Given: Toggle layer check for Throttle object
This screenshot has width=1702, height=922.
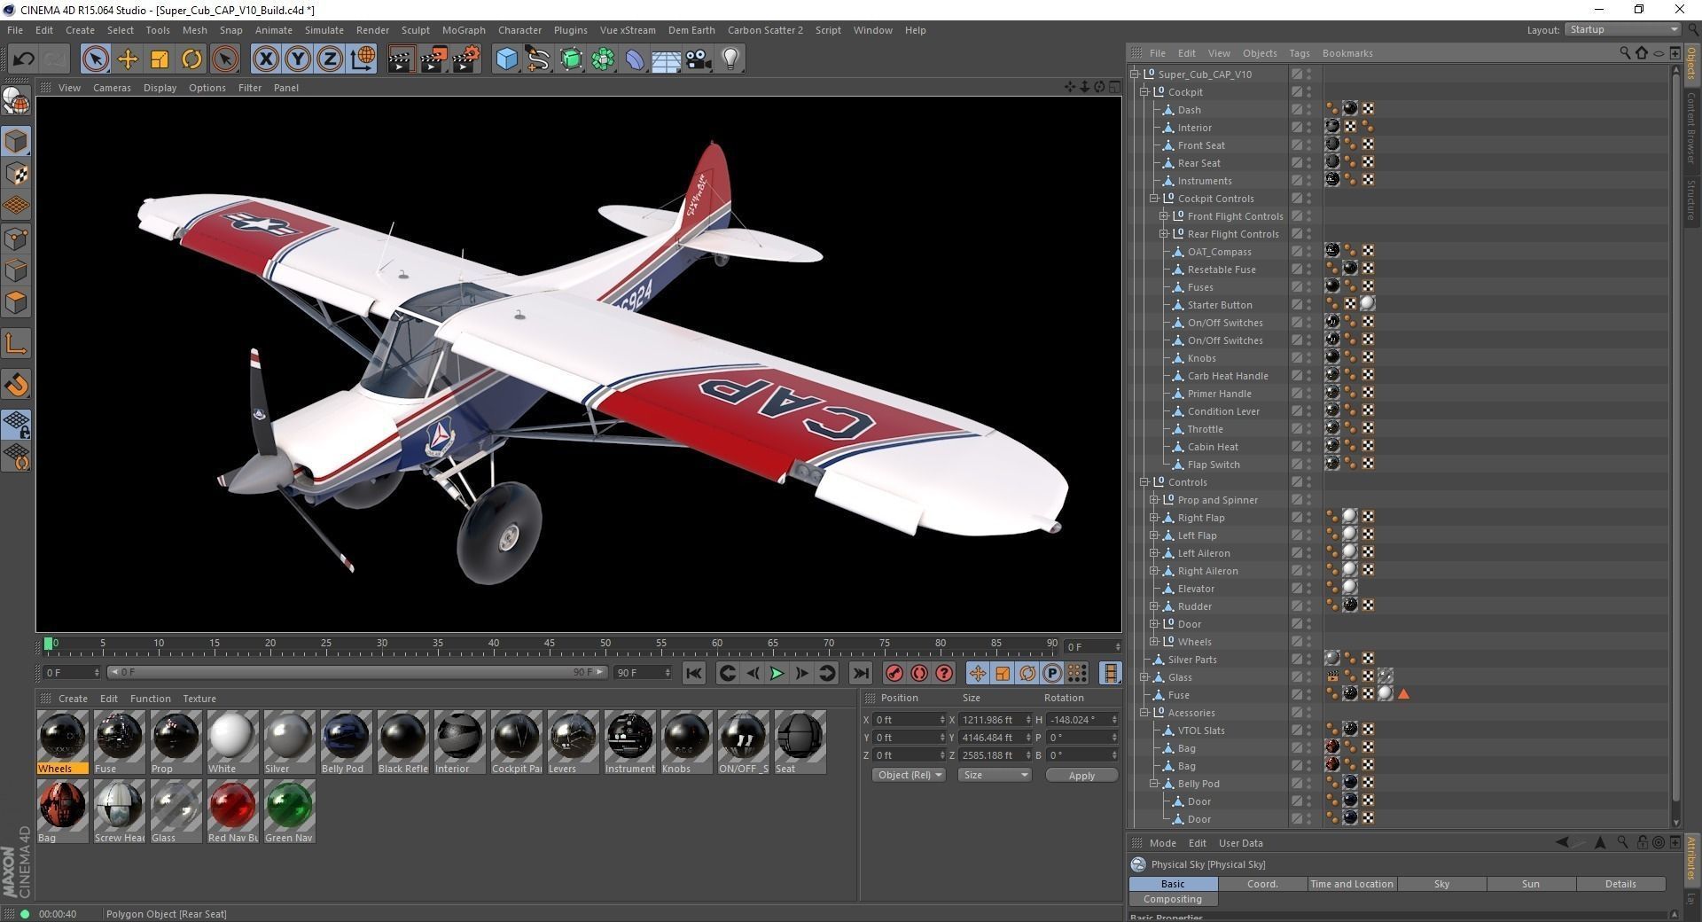Looking at the screenshot, I should 1297,429.
